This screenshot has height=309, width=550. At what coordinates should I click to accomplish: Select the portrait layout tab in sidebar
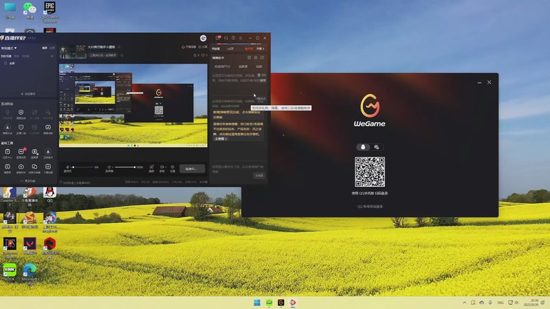coord(52,48)
